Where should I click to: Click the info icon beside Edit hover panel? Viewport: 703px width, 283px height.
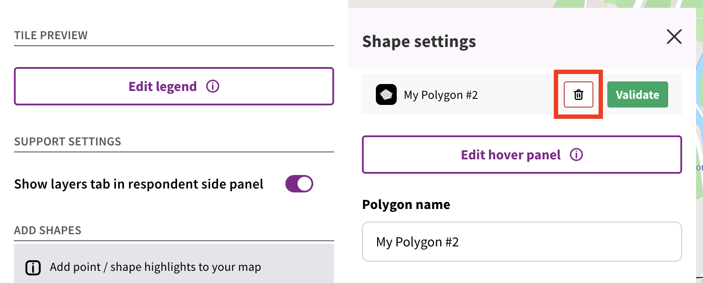tap(576, 155)
